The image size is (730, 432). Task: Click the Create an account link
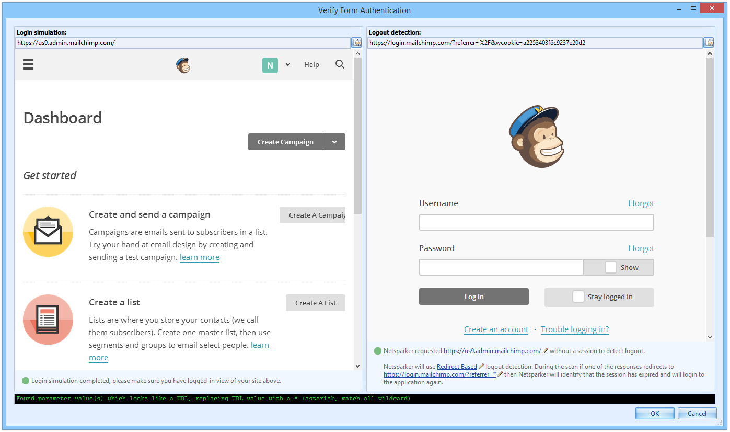pyautogui.click(x=495, y=329)
